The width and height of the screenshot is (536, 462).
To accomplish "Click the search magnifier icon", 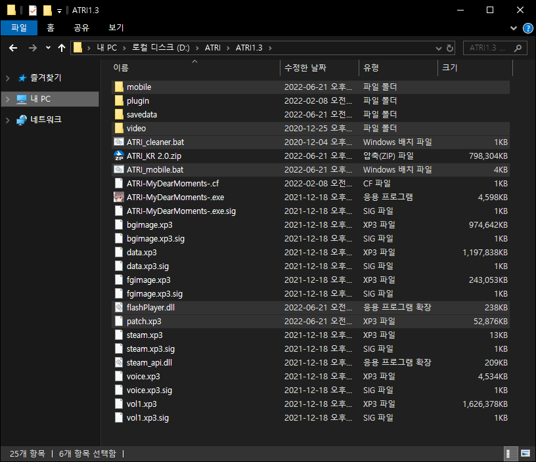I will pos(518,48).
